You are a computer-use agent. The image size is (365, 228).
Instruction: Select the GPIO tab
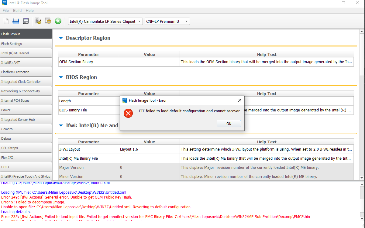(26, 167)
